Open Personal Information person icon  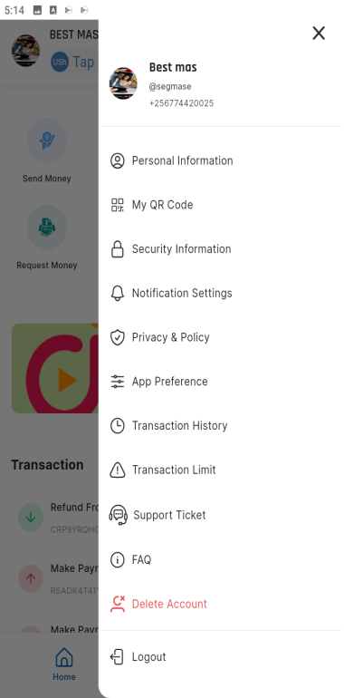(x=118, y=160)
